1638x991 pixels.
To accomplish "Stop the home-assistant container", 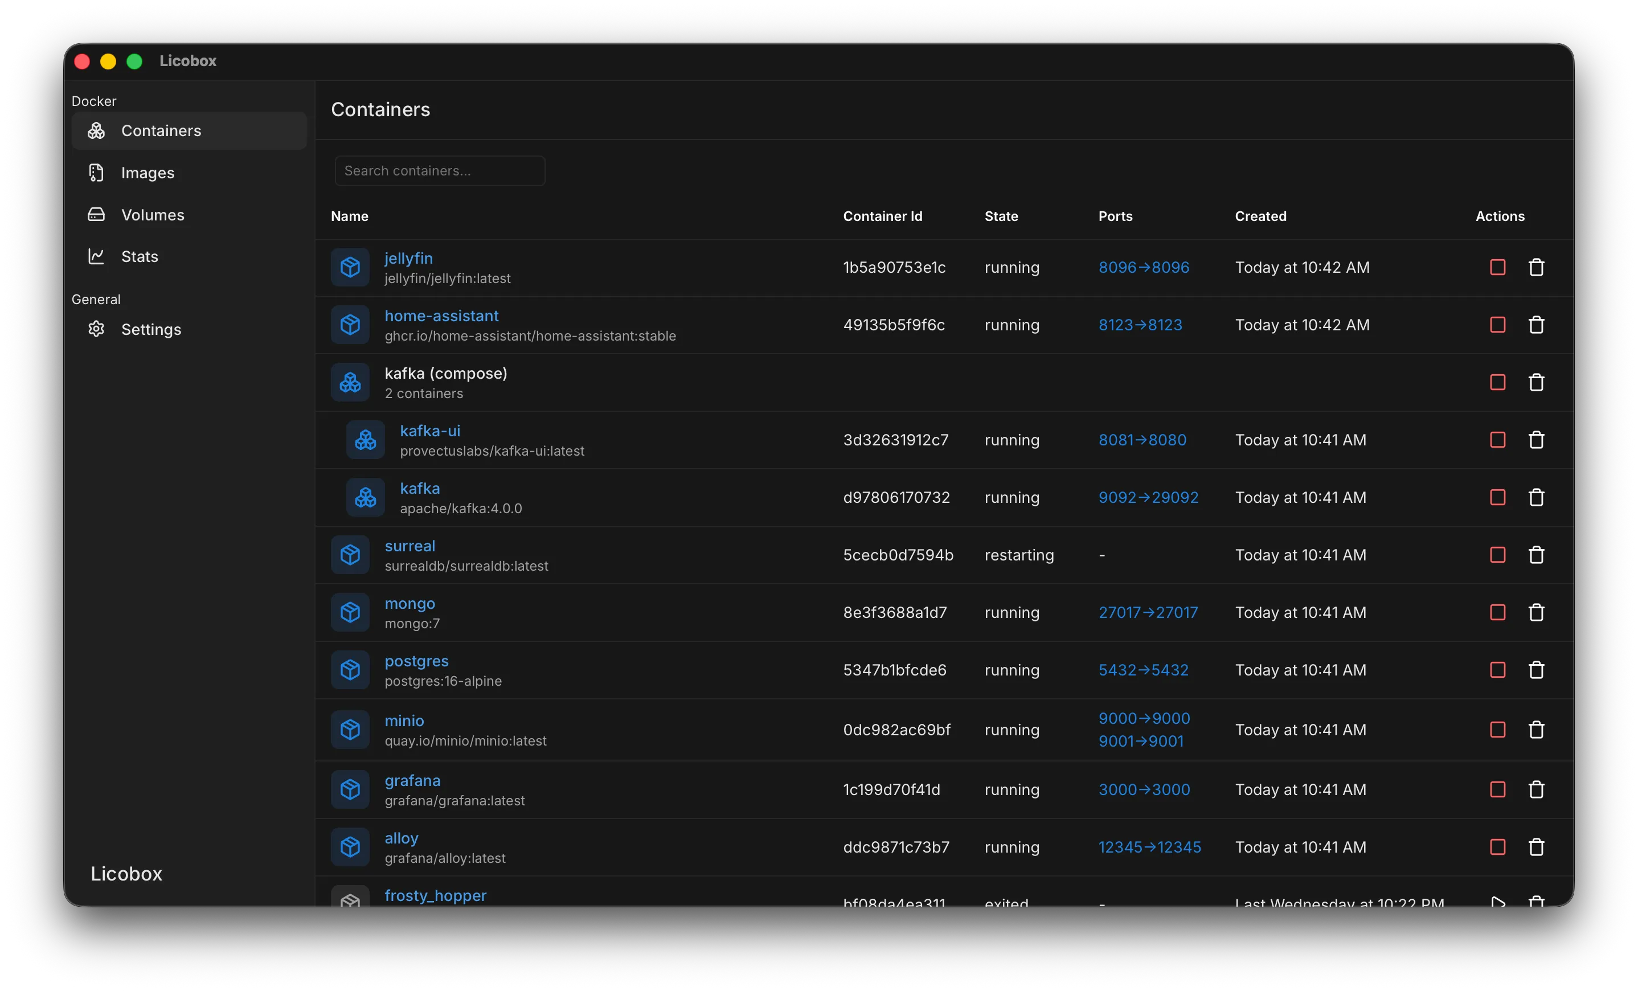I will pos(1497,325).
